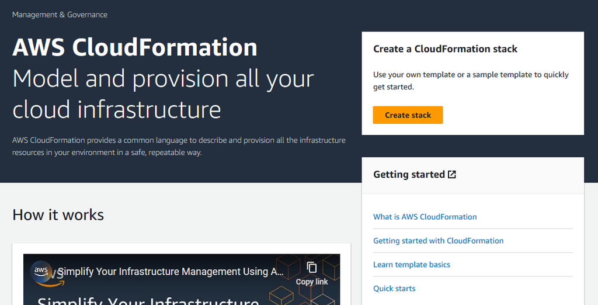Open the Quick starts link

(x=394, y=289)
